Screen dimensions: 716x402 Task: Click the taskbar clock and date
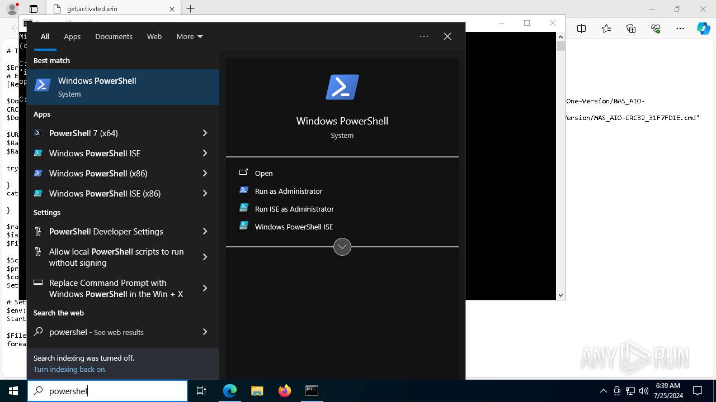667,391
